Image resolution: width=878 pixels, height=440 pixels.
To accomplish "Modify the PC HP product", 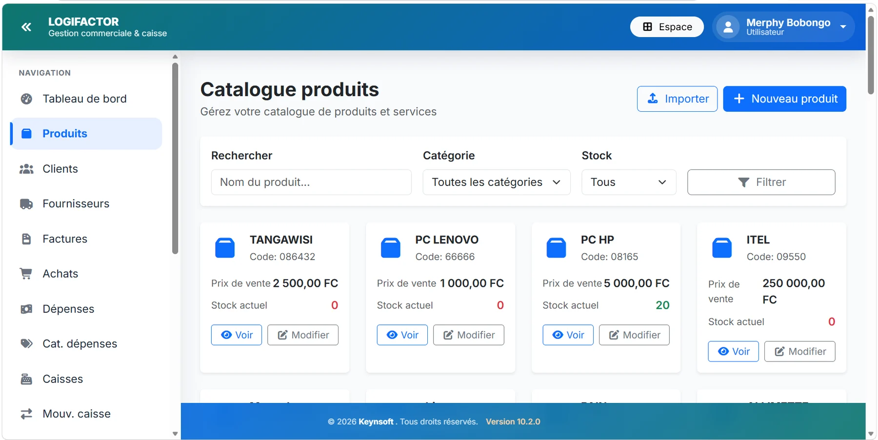I will click(x=634, y=335).
